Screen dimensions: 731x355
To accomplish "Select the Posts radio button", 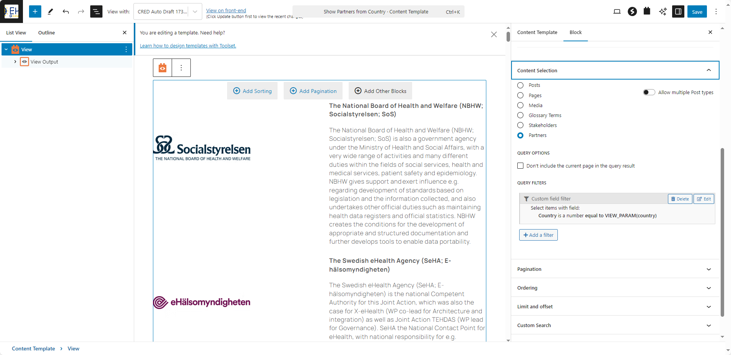I will coord(520,85).
